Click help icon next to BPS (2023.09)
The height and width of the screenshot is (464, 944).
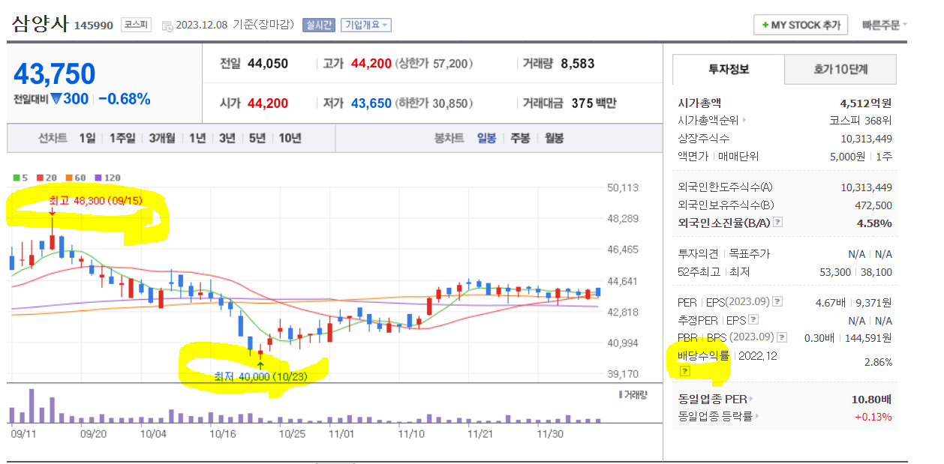tap(781, 337)
